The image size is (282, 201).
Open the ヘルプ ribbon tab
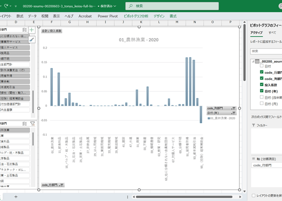69,16
